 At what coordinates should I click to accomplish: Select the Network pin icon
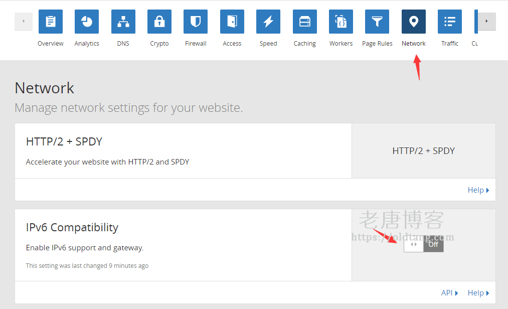413,22
